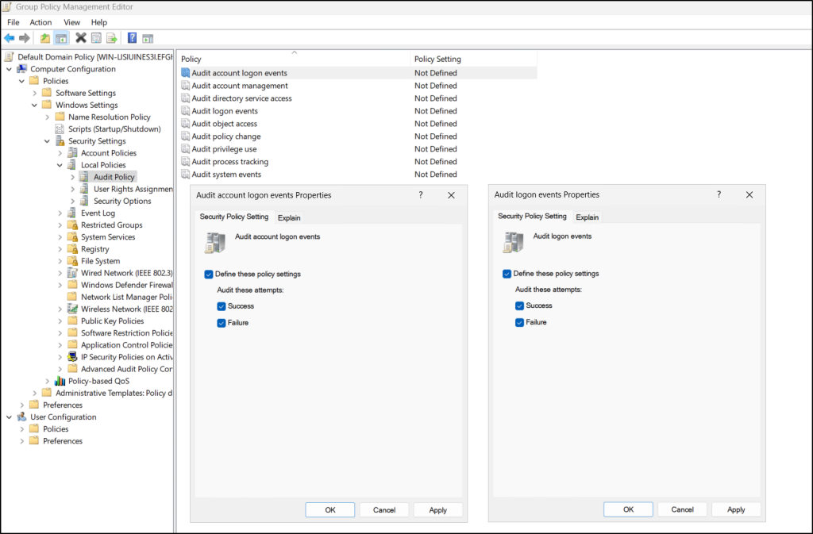
Task: Toggle the Show/Hide Console Tree icon
Action: [61, 38]
